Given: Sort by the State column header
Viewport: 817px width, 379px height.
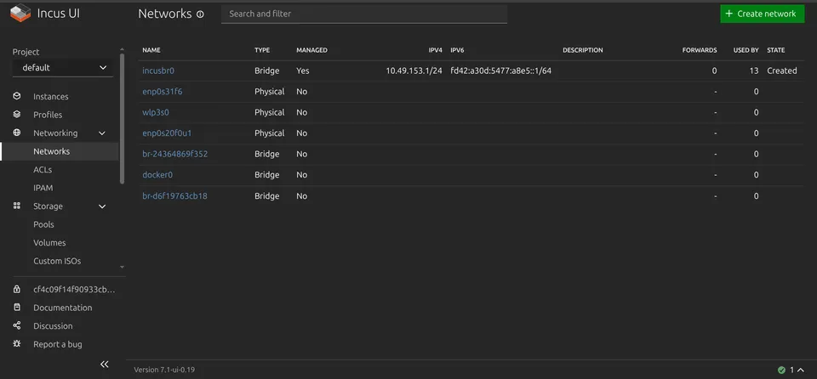Looking at the screenshot, I should (x=776, y=50).
